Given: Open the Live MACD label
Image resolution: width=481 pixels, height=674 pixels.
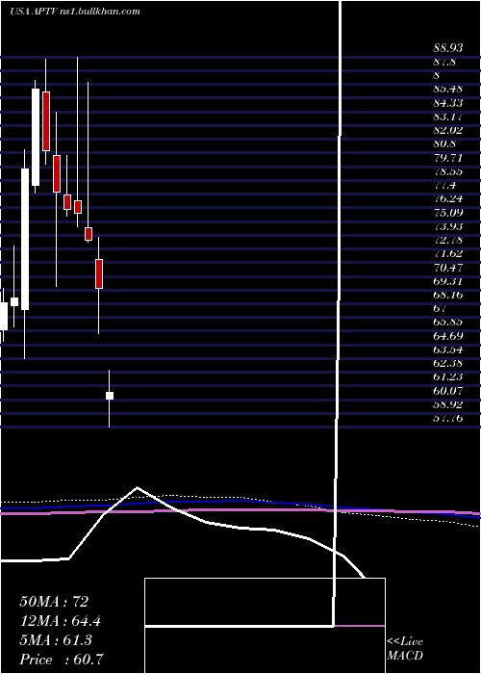Looking at the screenshot, I should (x=405, y=648).
